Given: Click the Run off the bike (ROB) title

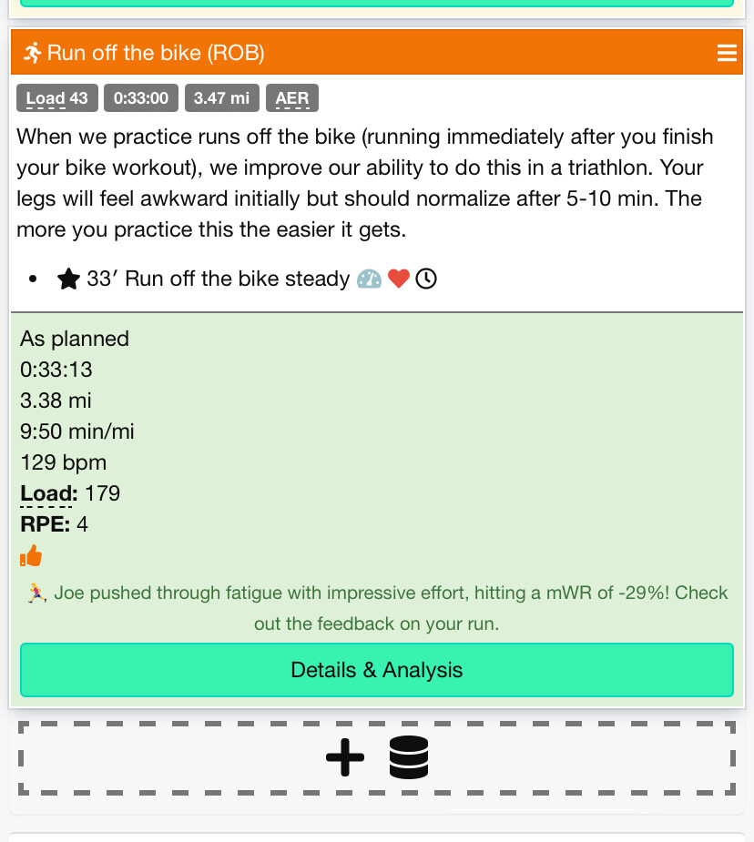Looking at the screenshot, I should click(156, 53).
